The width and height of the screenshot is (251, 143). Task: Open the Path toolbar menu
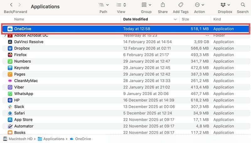[x=104, y=5]
